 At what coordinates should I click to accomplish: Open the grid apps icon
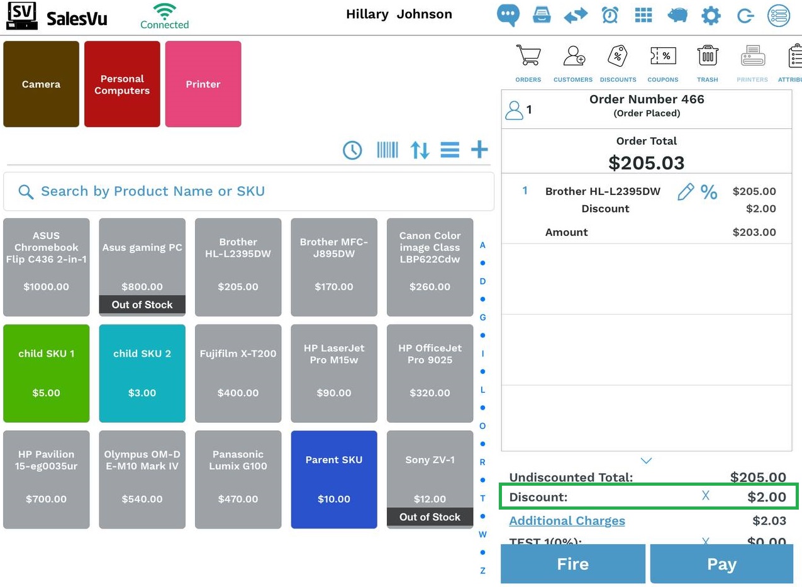(643, 14)
